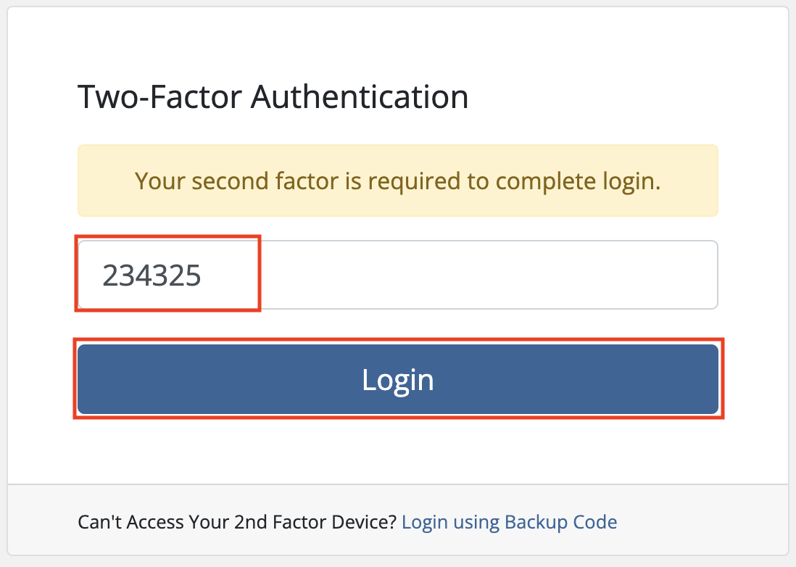The image size is (796, 567).
Task: Open the Login using Backup Code link
Action: (509, 522)
